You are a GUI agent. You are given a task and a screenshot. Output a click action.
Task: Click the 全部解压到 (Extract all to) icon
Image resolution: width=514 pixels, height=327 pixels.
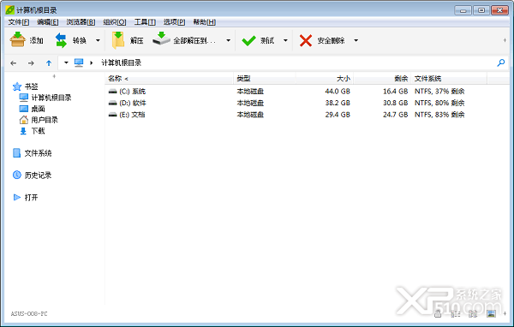click(161, 39)
